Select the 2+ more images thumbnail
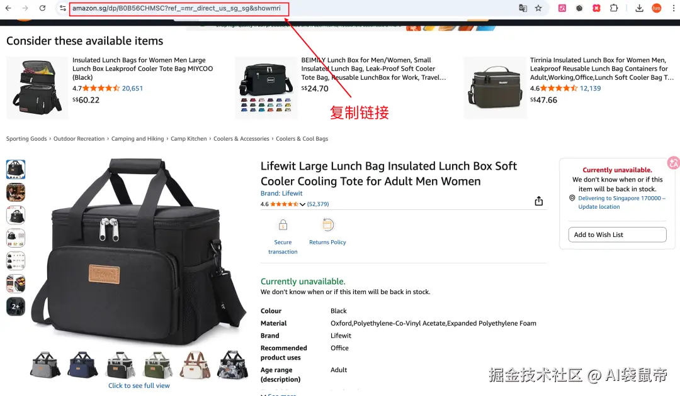Viewport: 680px width, 396px height. (x=16, y=306)
